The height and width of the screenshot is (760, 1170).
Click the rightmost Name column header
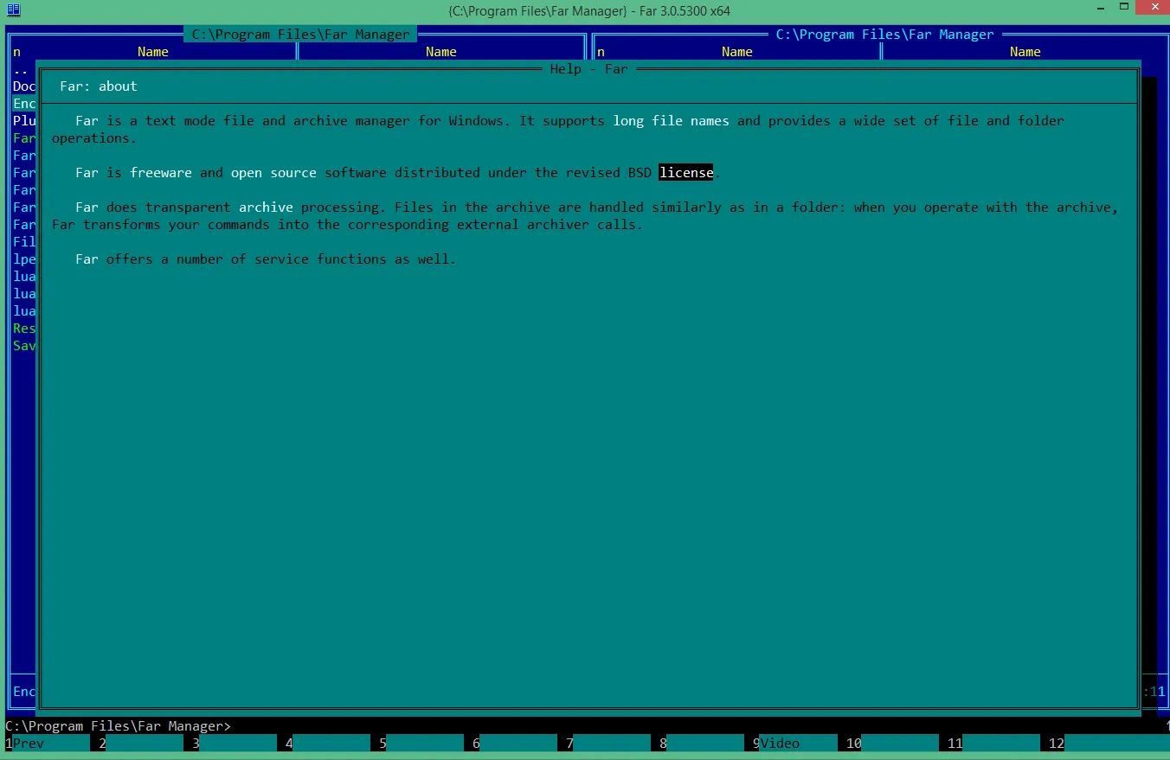(x=1025, y=52)
